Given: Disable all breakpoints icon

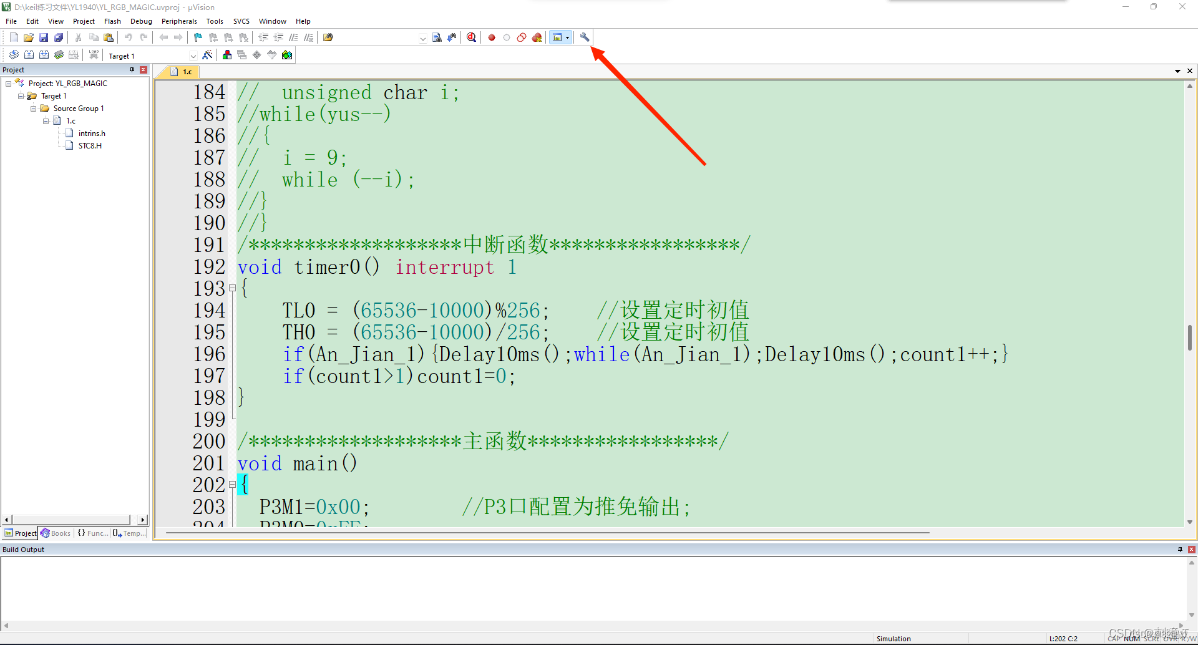Looking at the screenshot, I should [522, 37].
